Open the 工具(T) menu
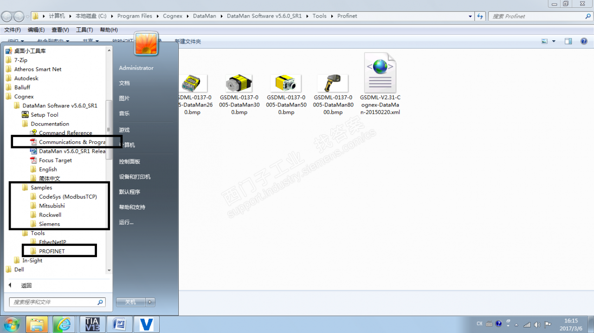Image resolution: width=594 pixels, height=333 pixels. (84, 30)
